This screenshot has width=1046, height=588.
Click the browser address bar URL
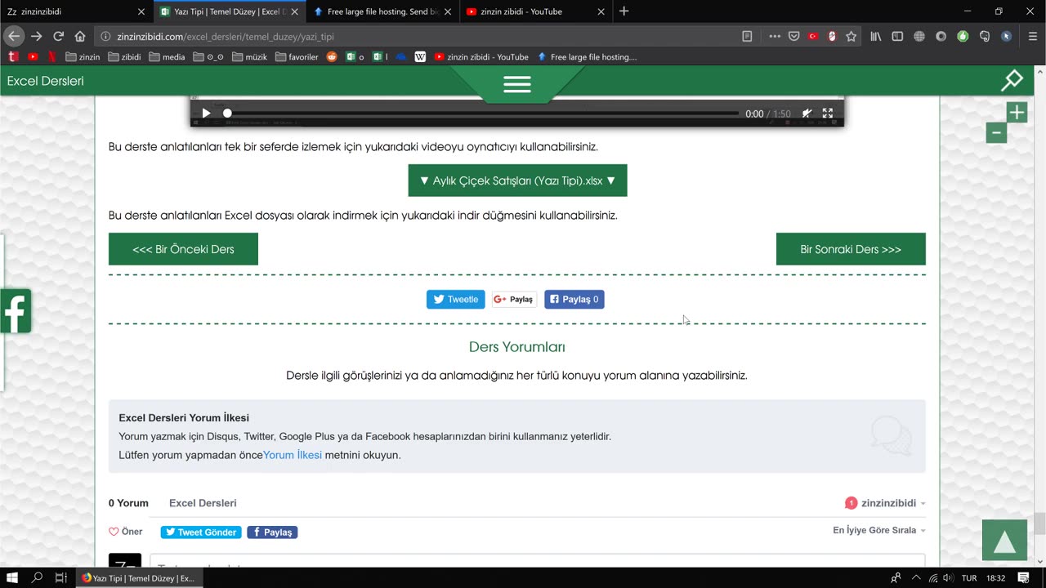click(226, 37)
